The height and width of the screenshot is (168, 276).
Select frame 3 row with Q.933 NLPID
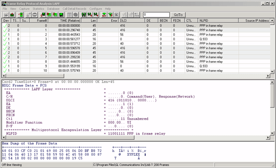pyautogui.click(x=136, y=39)
